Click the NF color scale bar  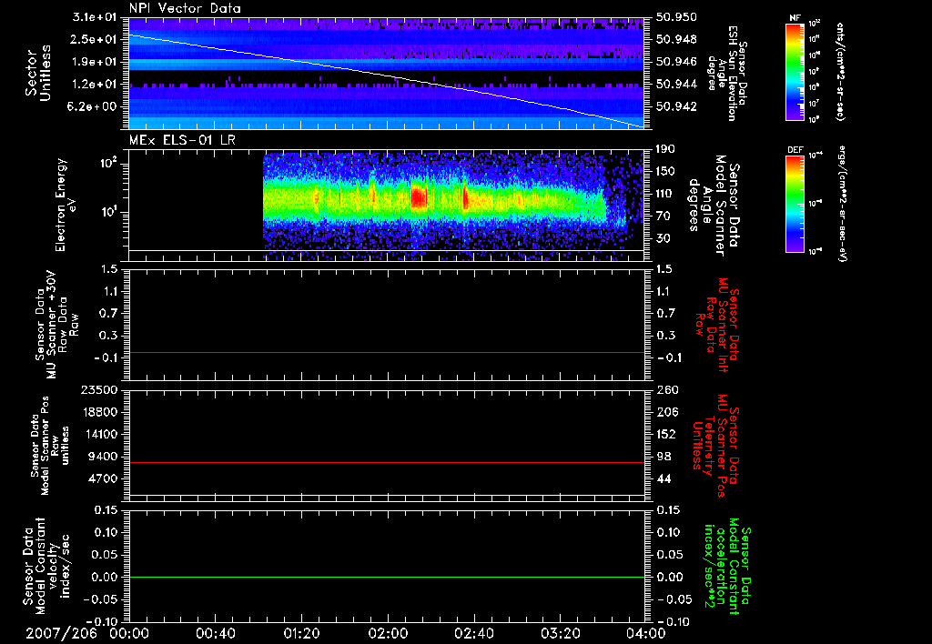tap(795, 71)
